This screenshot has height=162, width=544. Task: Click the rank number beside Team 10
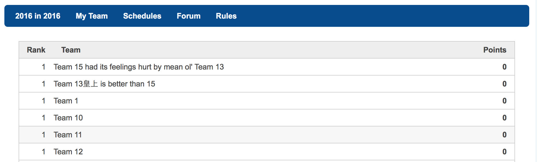[43, 118]
